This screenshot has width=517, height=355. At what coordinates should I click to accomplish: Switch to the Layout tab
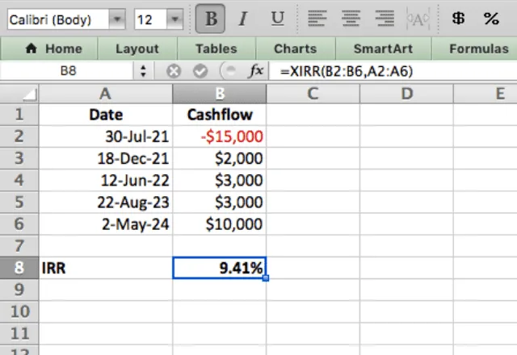(x=137, y=48)
